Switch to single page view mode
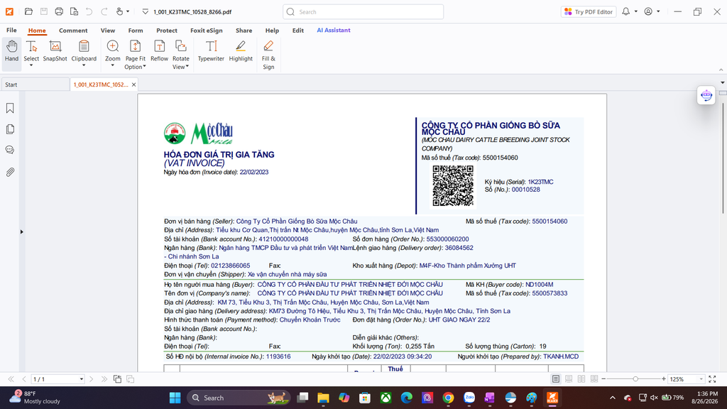727x409 pixels. pyautogui.click(x=555, y=379)
